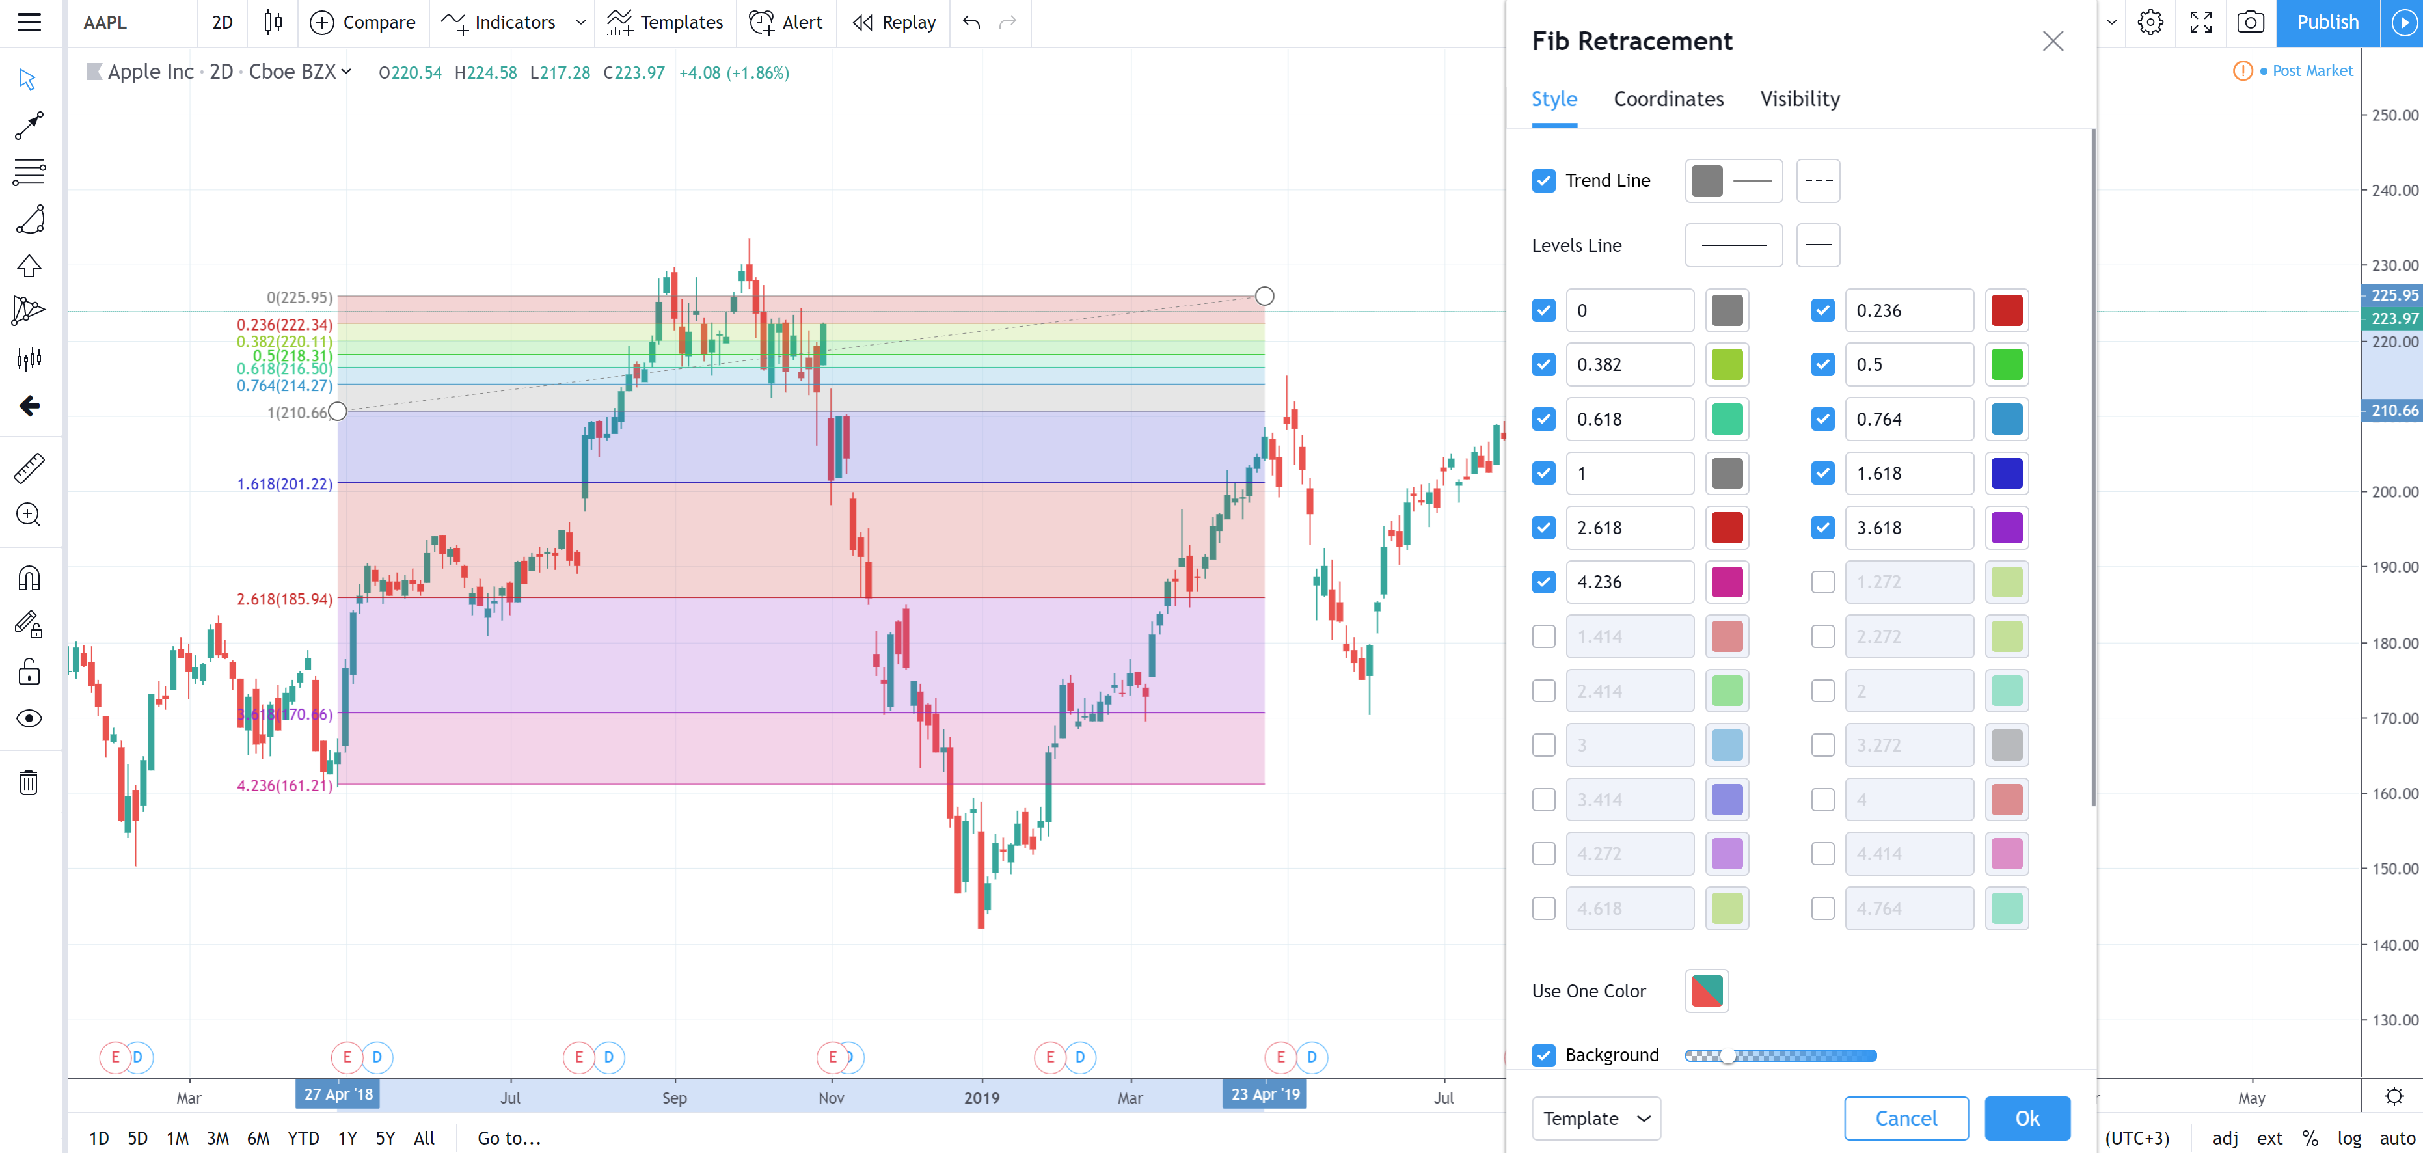Disable the Background checkbox
This screenshot has width=2423, height=1153.
pos(1543,1055)
